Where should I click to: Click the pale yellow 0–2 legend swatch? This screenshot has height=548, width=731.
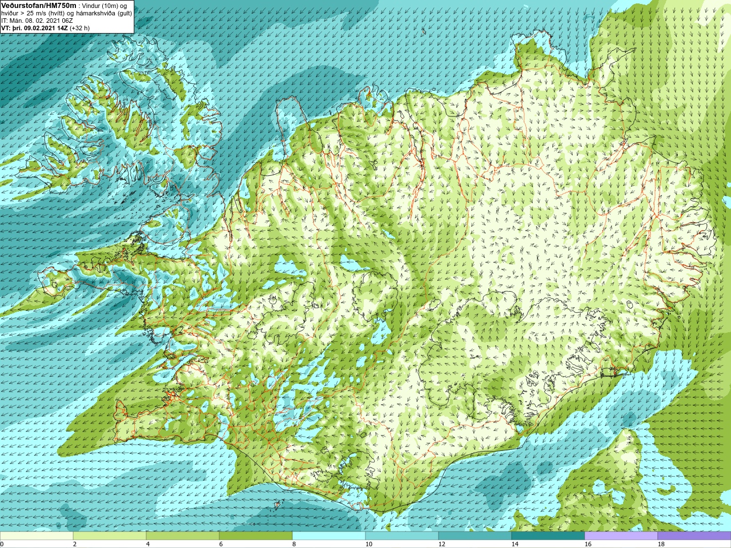37,536
